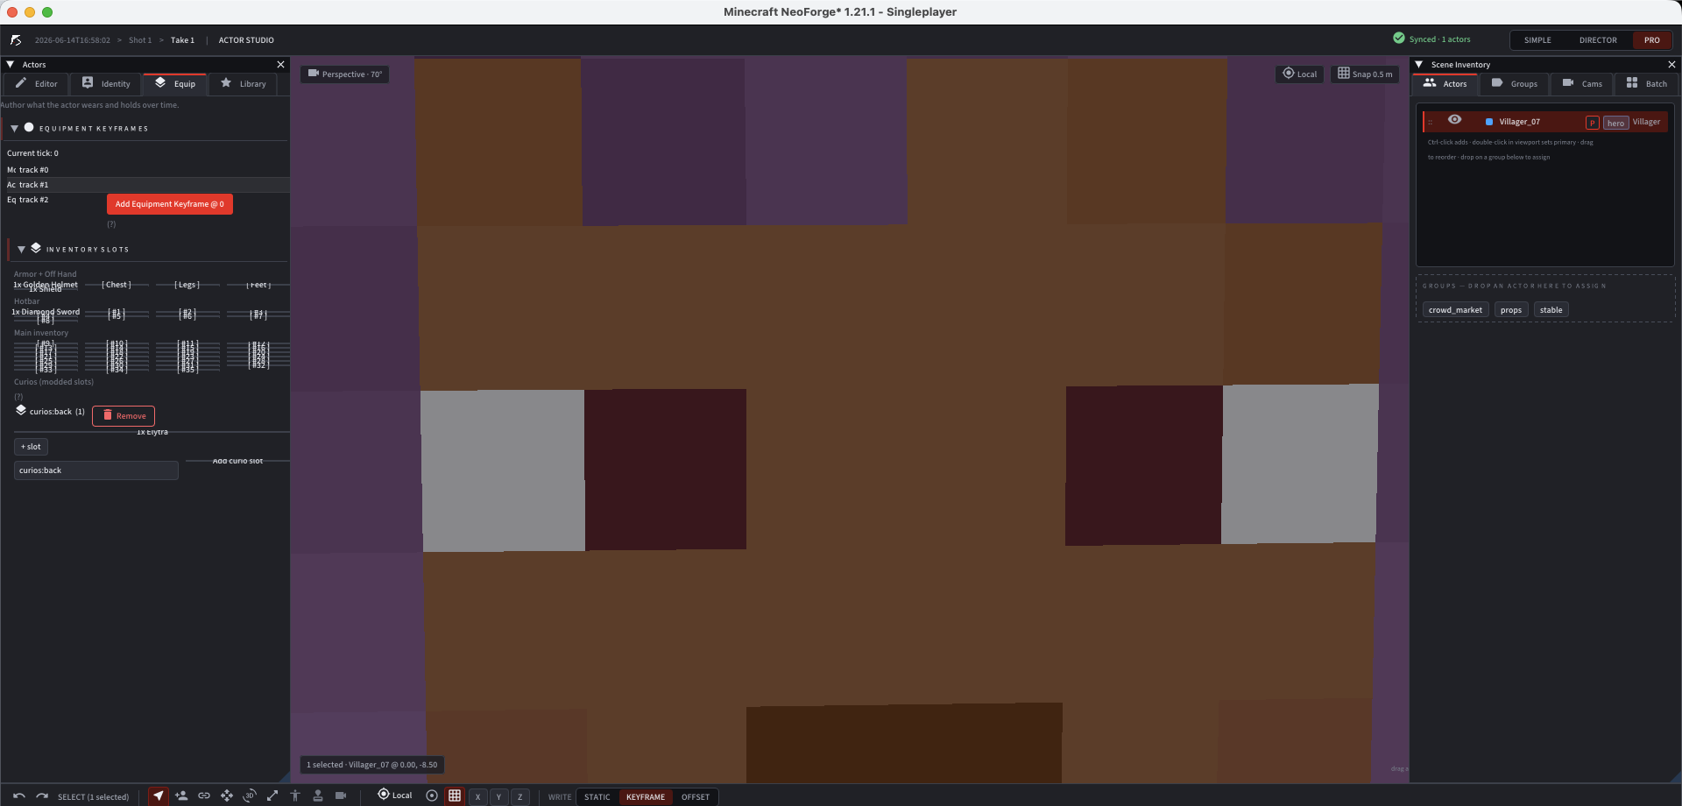The width and height of the screenshot is (1682, 806).
Task: Set write mode to OFFSET
Action: coord(696,796)
